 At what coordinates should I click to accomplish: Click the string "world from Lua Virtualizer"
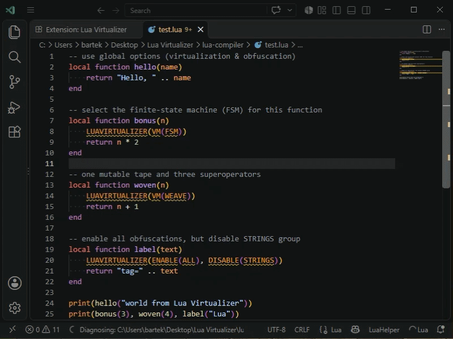tap(182, 303)
